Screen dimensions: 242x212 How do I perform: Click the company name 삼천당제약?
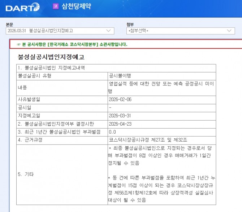pos(77,7)
